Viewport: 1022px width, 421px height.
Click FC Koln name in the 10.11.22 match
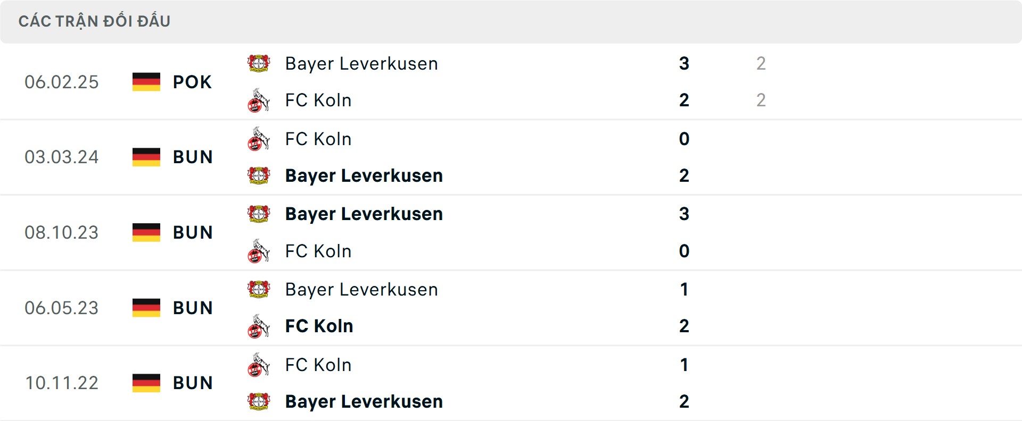pyautogui.click(x=318, y=365)
